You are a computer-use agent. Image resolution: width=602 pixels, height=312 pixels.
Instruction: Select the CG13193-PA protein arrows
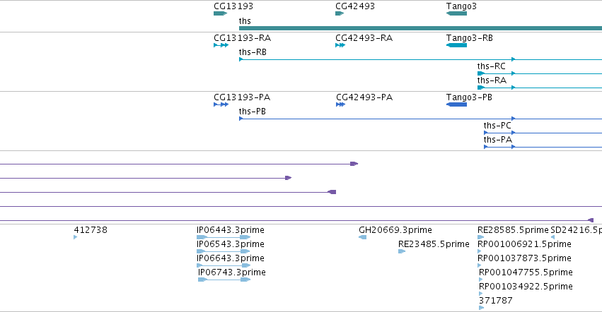click(x=221, y=104)
